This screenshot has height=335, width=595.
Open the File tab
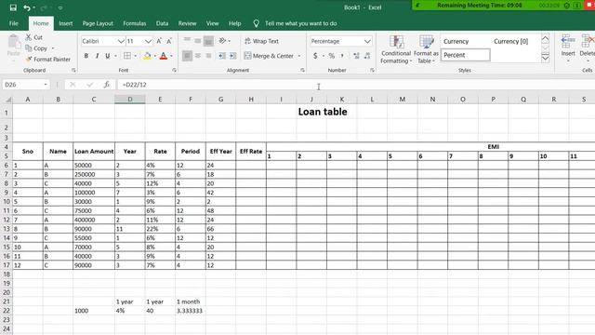[14, 23]
